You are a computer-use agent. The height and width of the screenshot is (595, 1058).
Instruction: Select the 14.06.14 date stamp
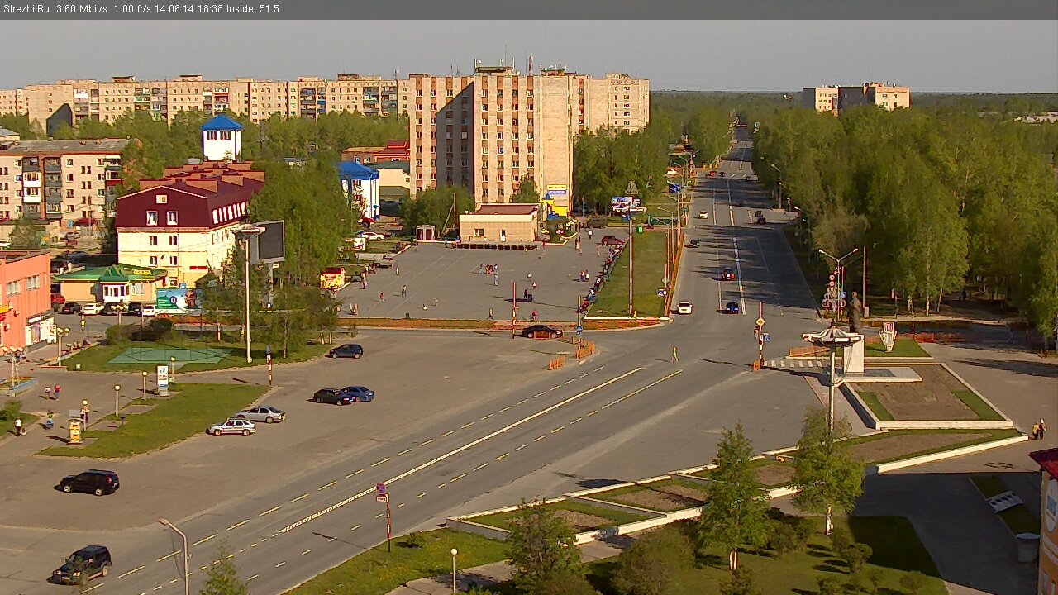click(x=176, y=9)
